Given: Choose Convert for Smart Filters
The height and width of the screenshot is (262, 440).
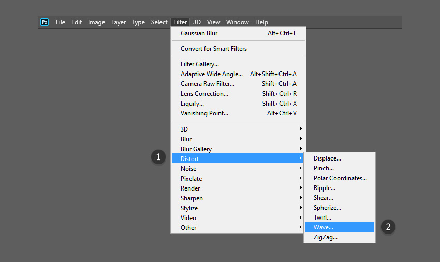Looking at the screenshot, I should click(239, 49).
